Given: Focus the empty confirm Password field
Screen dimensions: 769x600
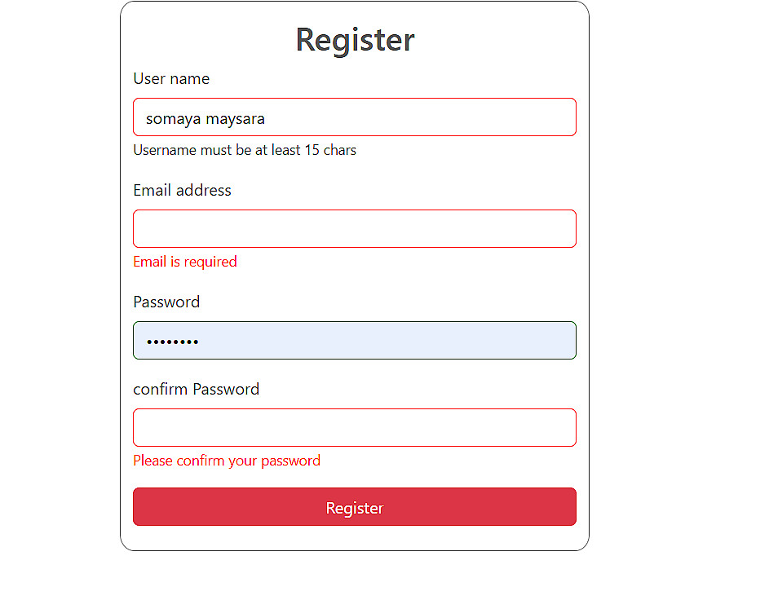Looking at the screenshot, I should 354,427.
